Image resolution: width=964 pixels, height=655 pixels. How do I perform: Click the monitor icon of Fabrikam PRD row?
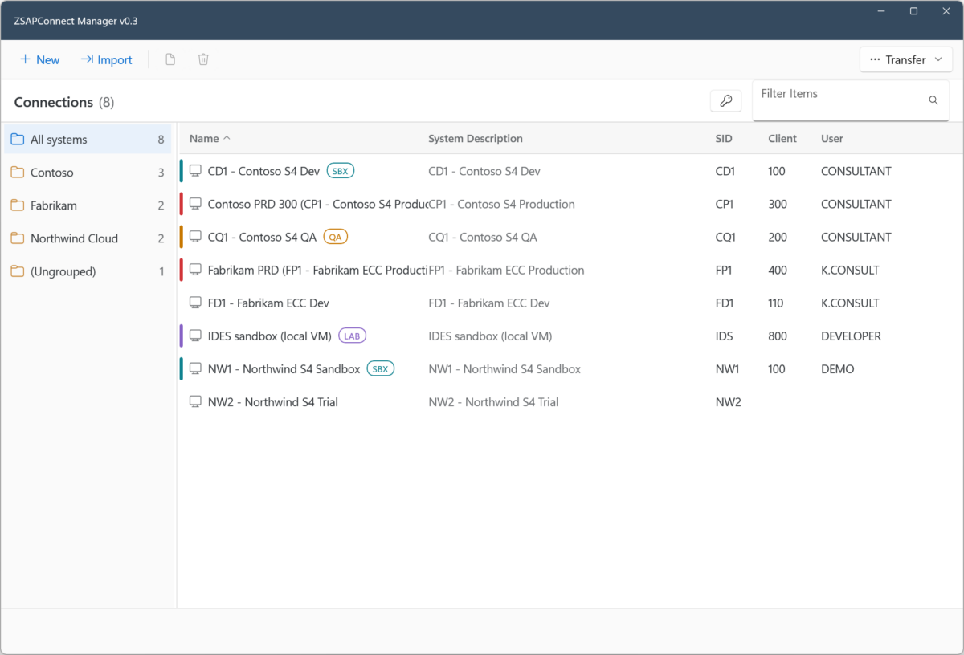(x=195, y=270)
